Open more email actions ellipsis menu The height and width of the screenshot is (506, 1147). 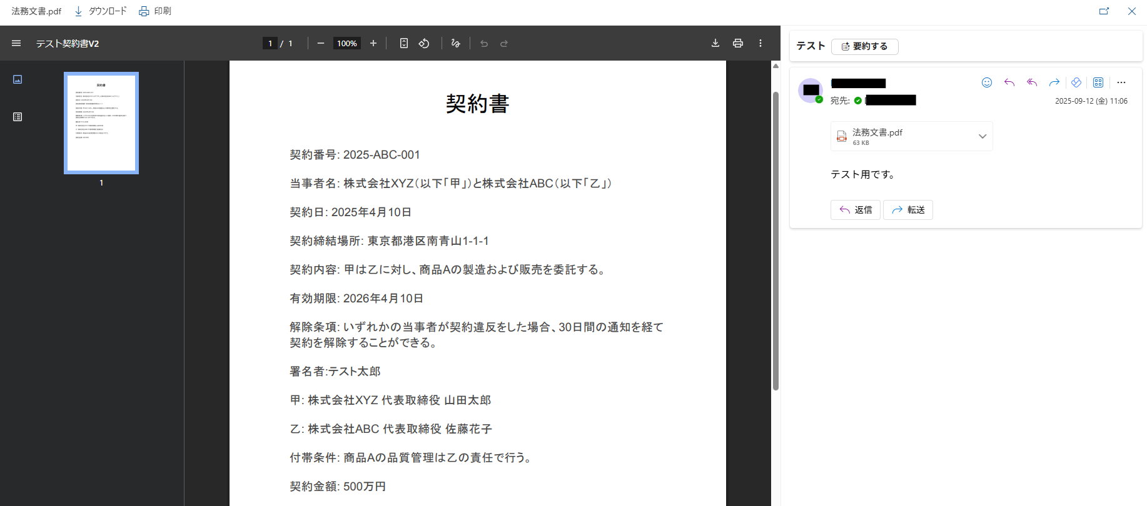[x=1121, y=82]
